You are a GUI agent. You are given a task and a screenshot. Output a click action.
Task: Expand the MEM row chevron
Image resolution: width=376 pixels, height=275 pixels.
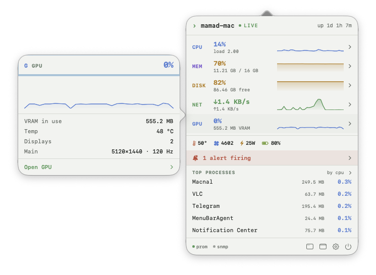point(350,66)
